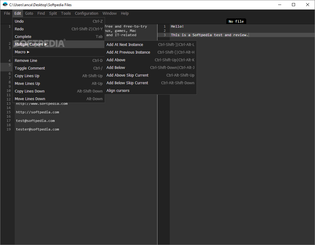Viewport: 315px width, 245px height.
Task: Choose Add Above cursor option
Action: click(x=150, y=60)
